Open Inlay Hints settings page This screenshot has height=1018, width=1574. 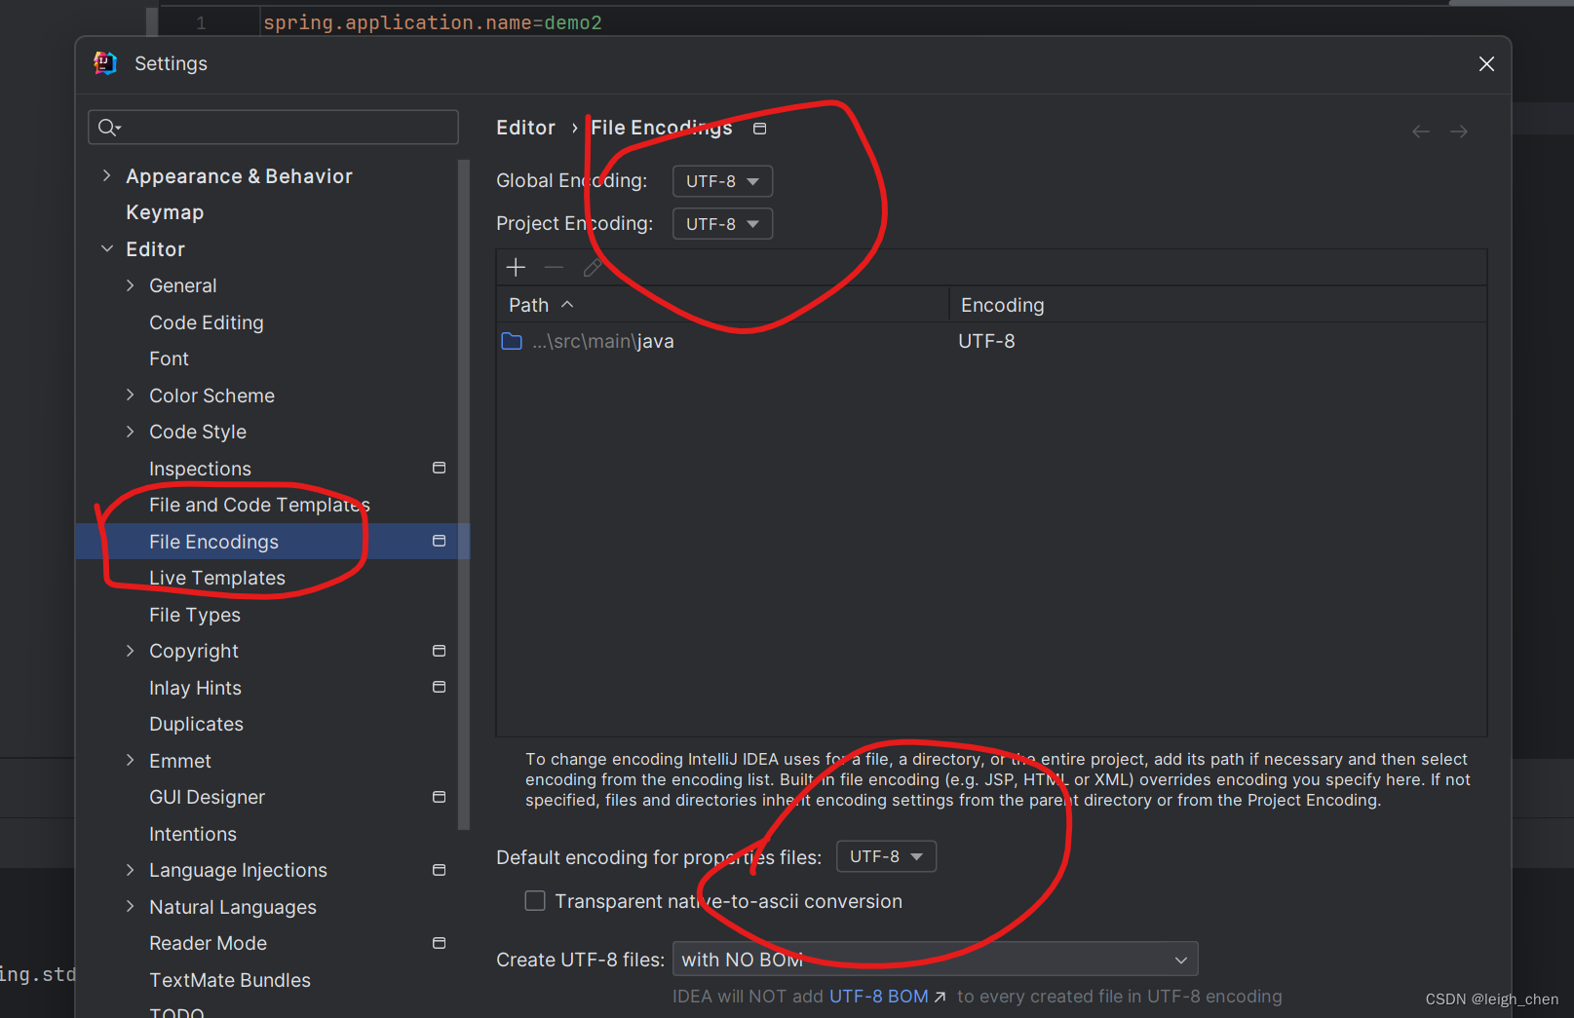coord(195,688)
